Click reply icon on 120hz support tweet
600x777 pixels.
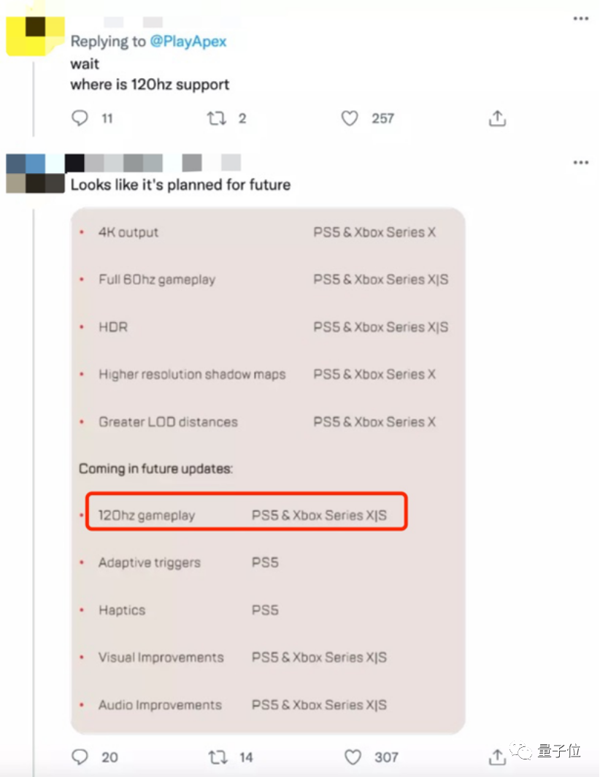click(80, 118)
